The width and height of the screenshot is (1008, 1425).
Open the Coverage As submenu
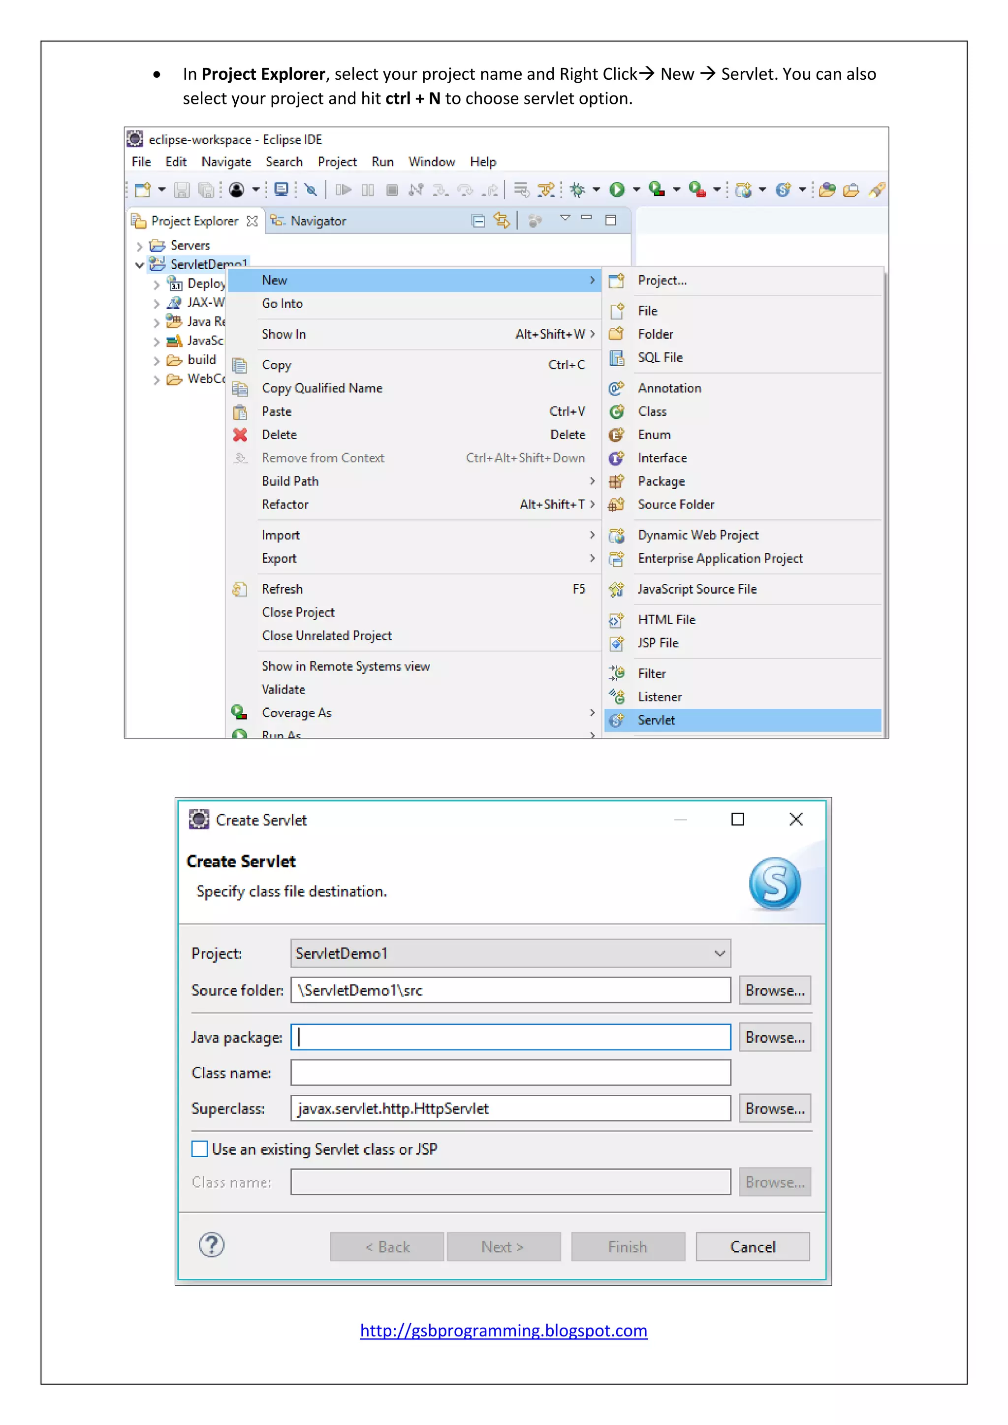click(x=414, y=713)
